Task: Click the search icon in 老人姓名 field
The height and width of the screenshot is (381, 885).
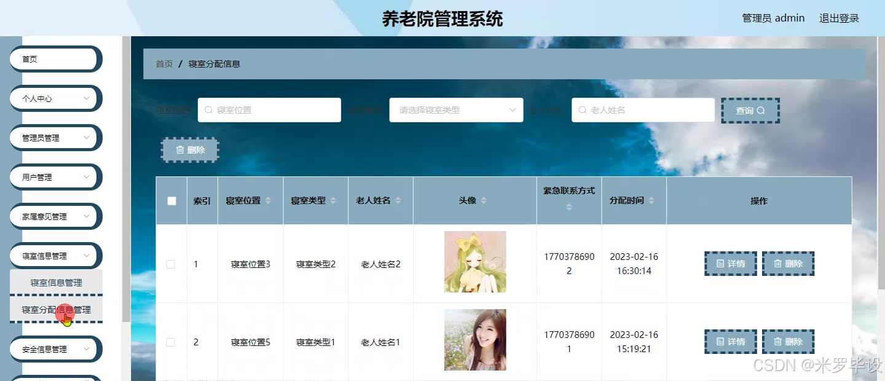Action: pyautogui.click(x=582, y=110)
